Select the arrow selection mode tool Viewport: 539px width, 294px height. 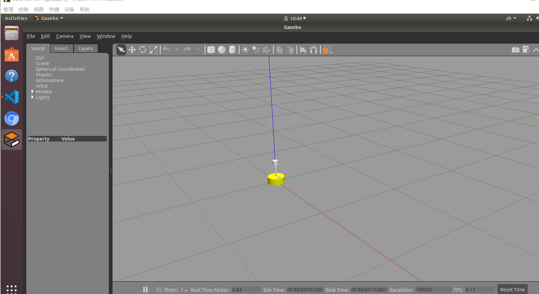pos(121,50)
